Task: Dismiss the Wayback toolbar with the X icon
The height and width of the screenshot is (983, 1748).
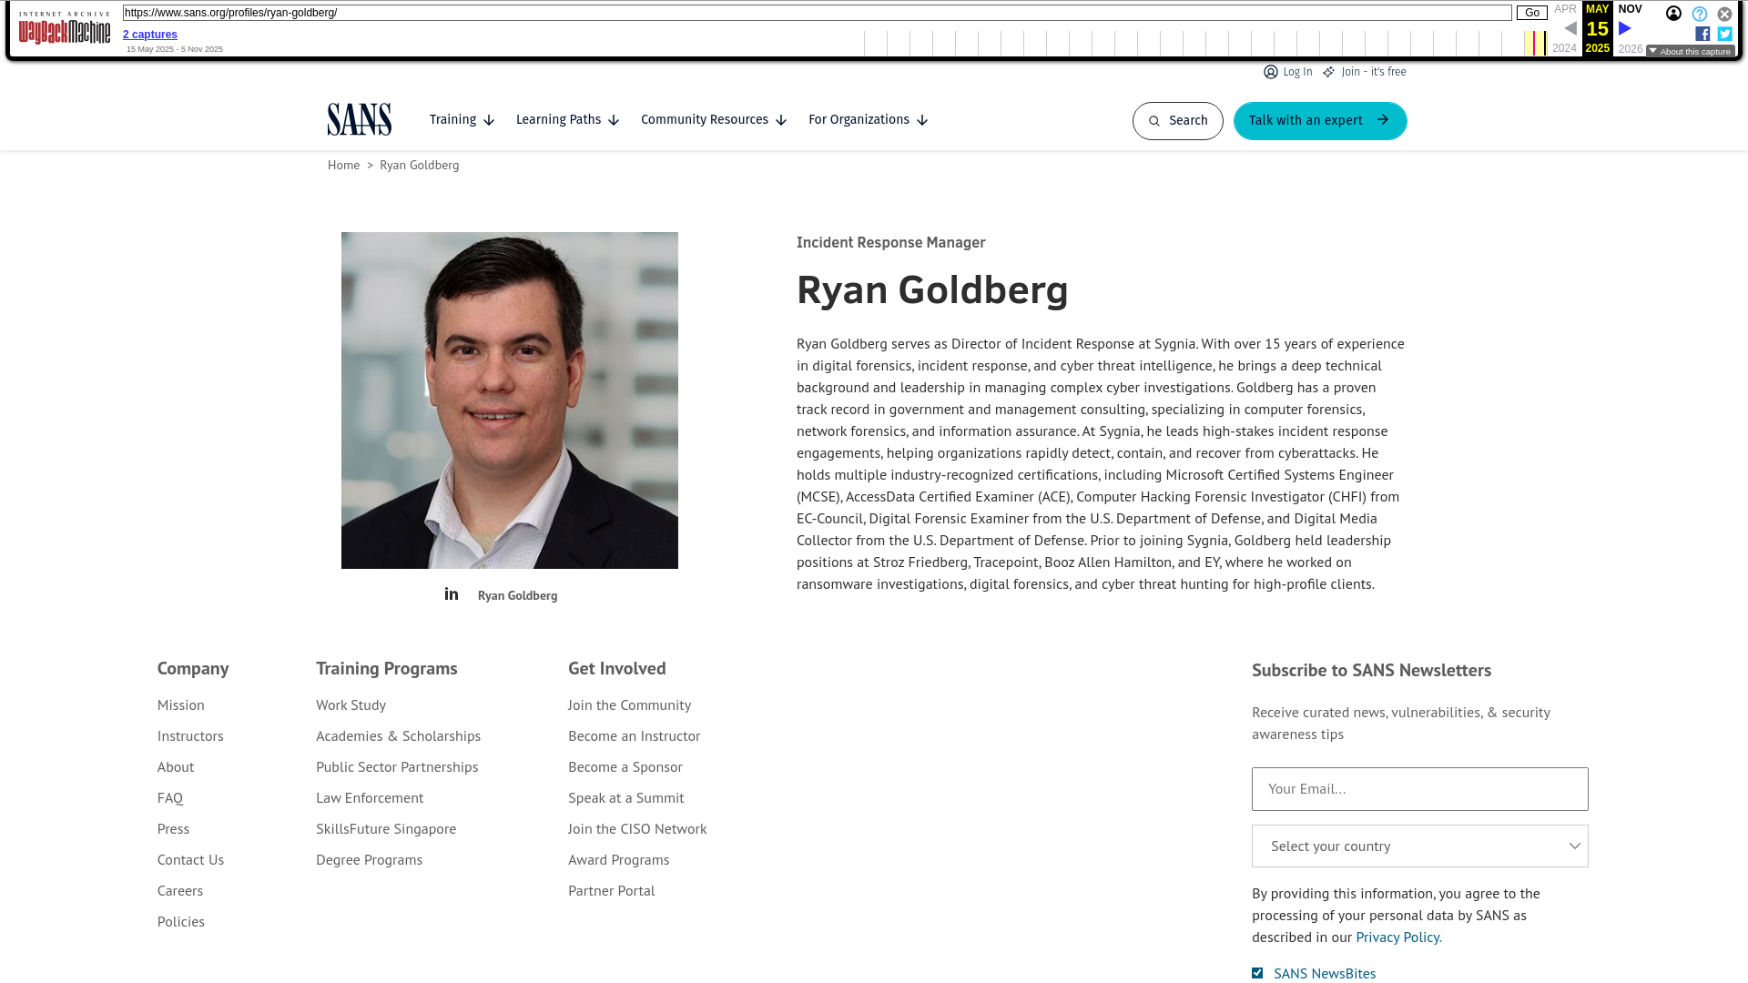Action: point(1724,14)
